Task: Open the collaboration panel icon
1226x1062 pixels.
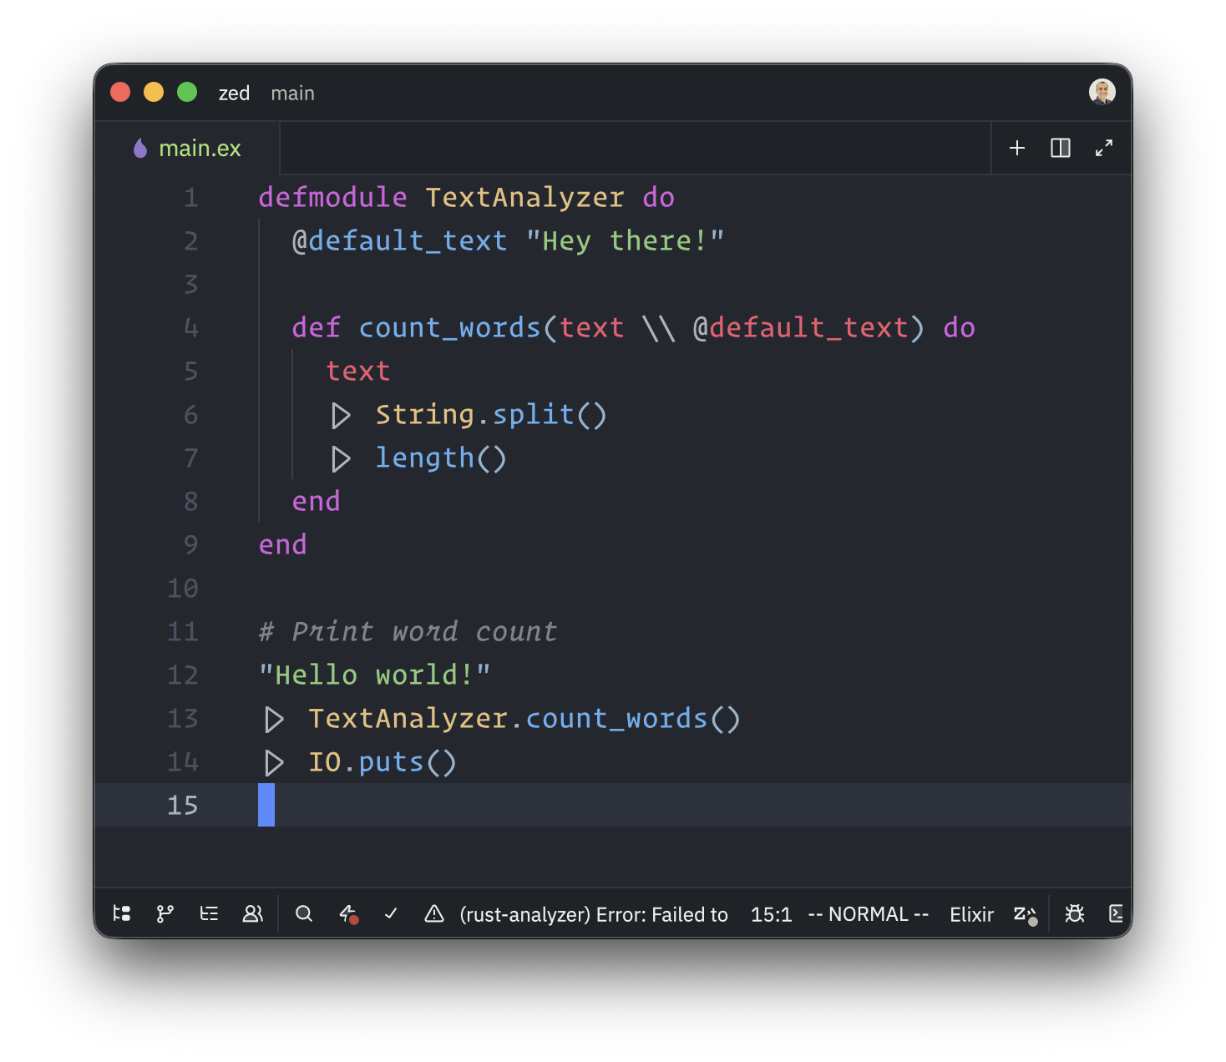Action: [252, 913]
